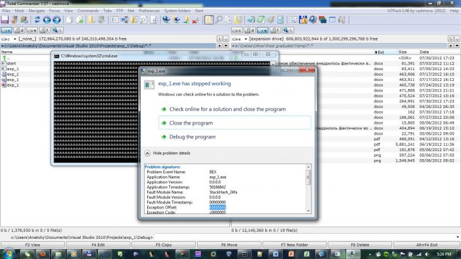Click F6 Move button

pos(229,244)
